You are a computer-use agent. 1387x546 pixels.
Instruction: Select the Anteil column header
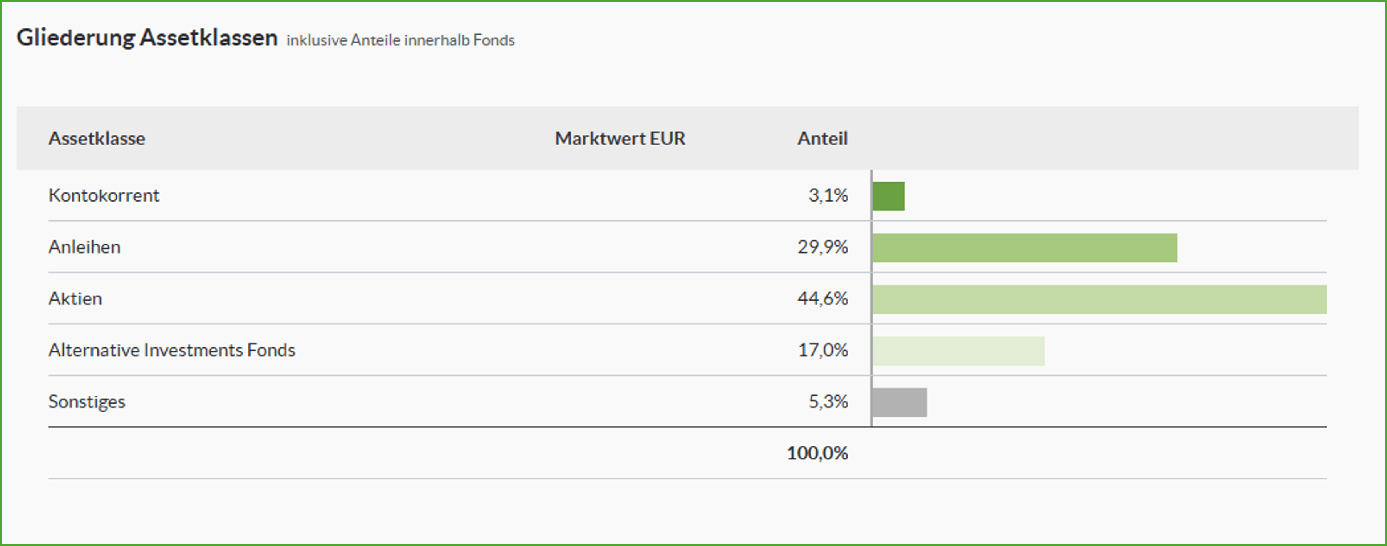pos(822,139)
